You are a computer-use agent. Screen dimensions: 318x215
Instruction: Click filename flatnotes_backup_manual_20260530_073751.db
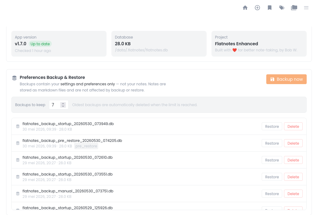click(68, 191)
